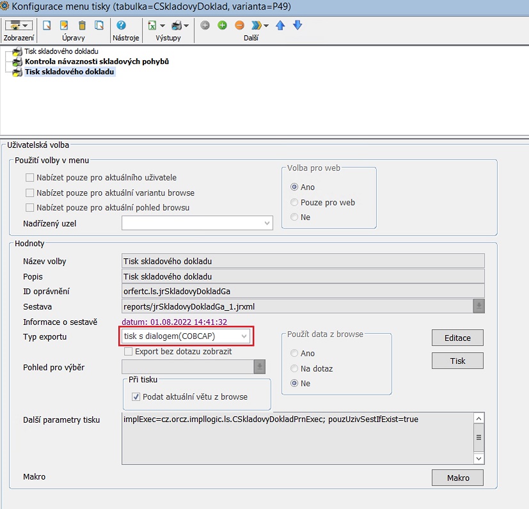Move item down with blue down arrow
The width and height of the screenshot is (529, 509).
point(297,26)
